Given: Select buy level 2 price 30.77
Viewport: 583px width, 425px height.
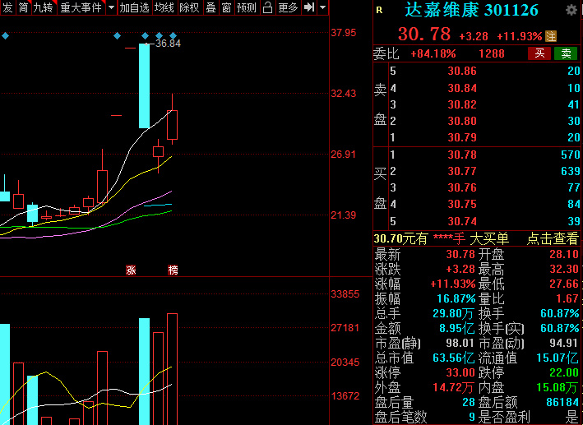Looking at the screenshot, I should coord(462,171).
